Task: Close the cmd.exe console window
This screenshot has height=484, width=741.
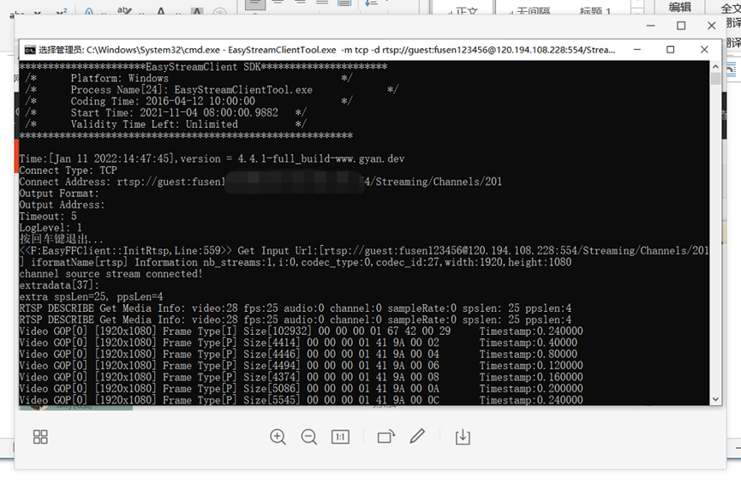Action: (704, 49)
